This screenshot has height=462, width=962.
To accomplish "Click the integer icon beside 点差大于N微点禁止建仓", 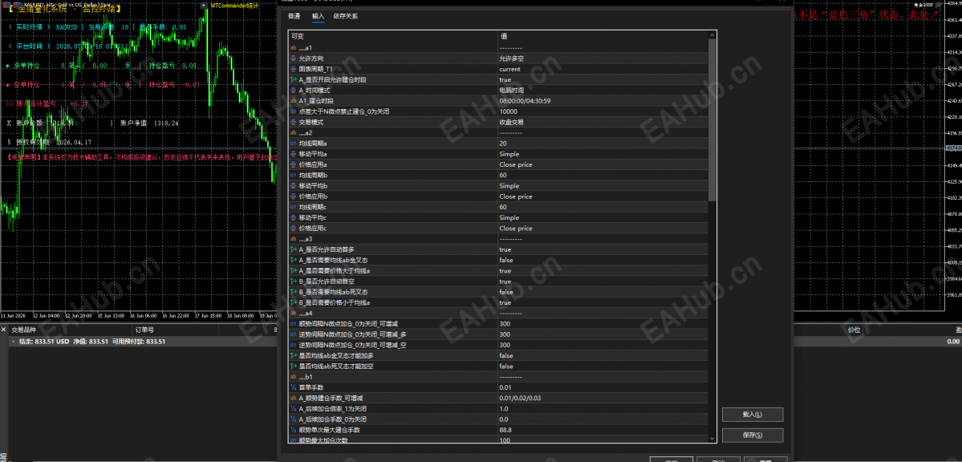I will click(x=294, y=111).
